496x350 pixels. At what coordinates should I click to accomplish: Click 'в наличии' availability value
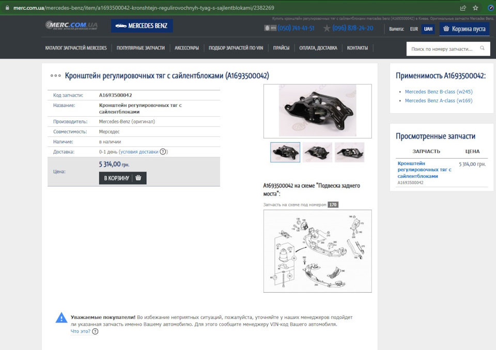(x=110, y=142)
